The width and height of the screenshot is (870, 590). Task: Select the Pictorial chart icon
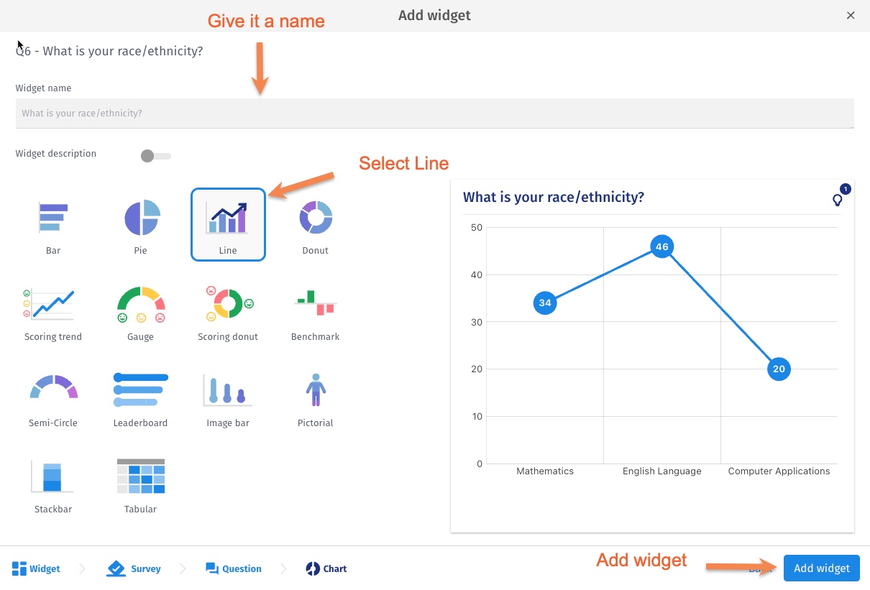(x=315, y=390)
